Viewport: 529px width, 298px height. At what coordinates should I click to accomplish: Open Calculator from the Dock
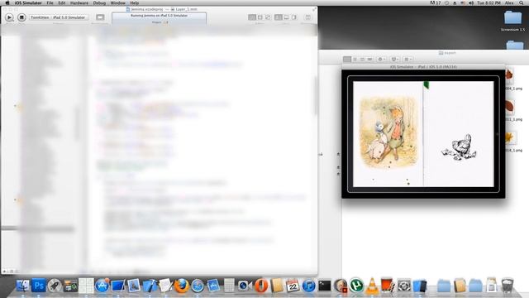(229, 286)
